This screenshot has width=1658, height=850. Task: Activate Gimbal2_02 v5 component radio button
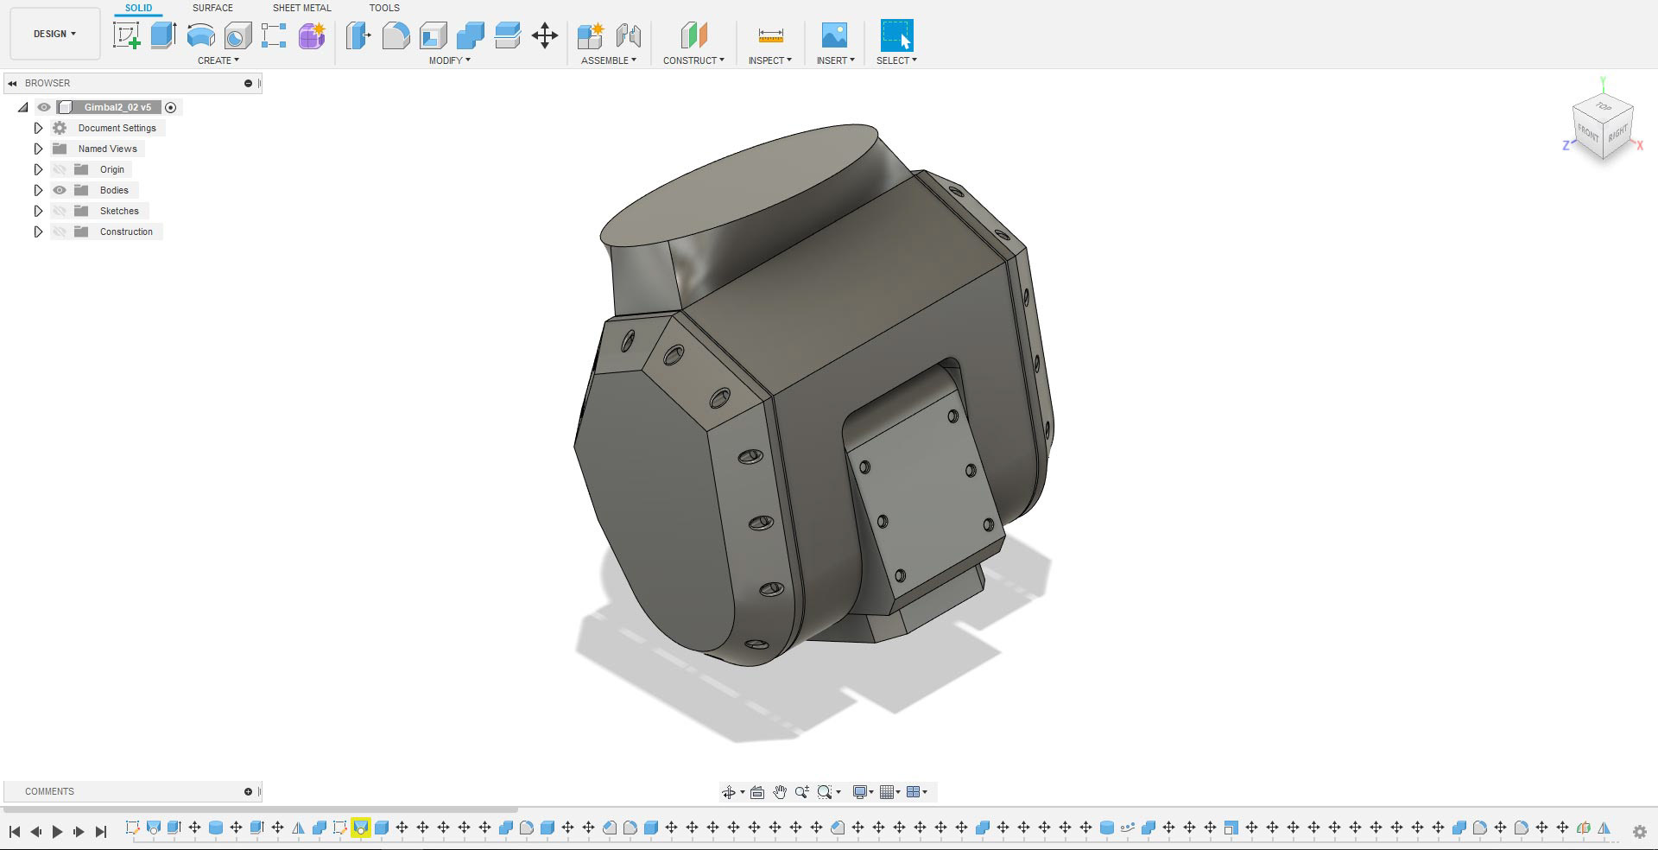(x=171, y=108)
